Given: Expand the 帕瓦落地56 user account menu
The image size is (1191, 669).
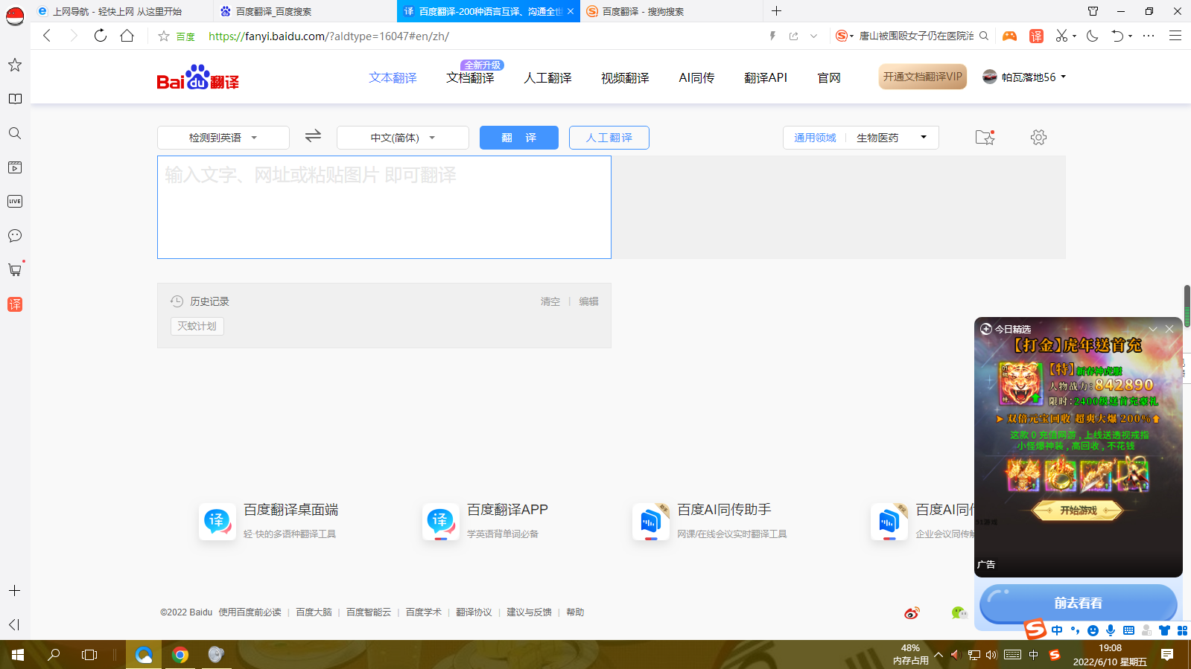Looking at the screenshot, I should pyautogui.click(x=1024, y=77).
